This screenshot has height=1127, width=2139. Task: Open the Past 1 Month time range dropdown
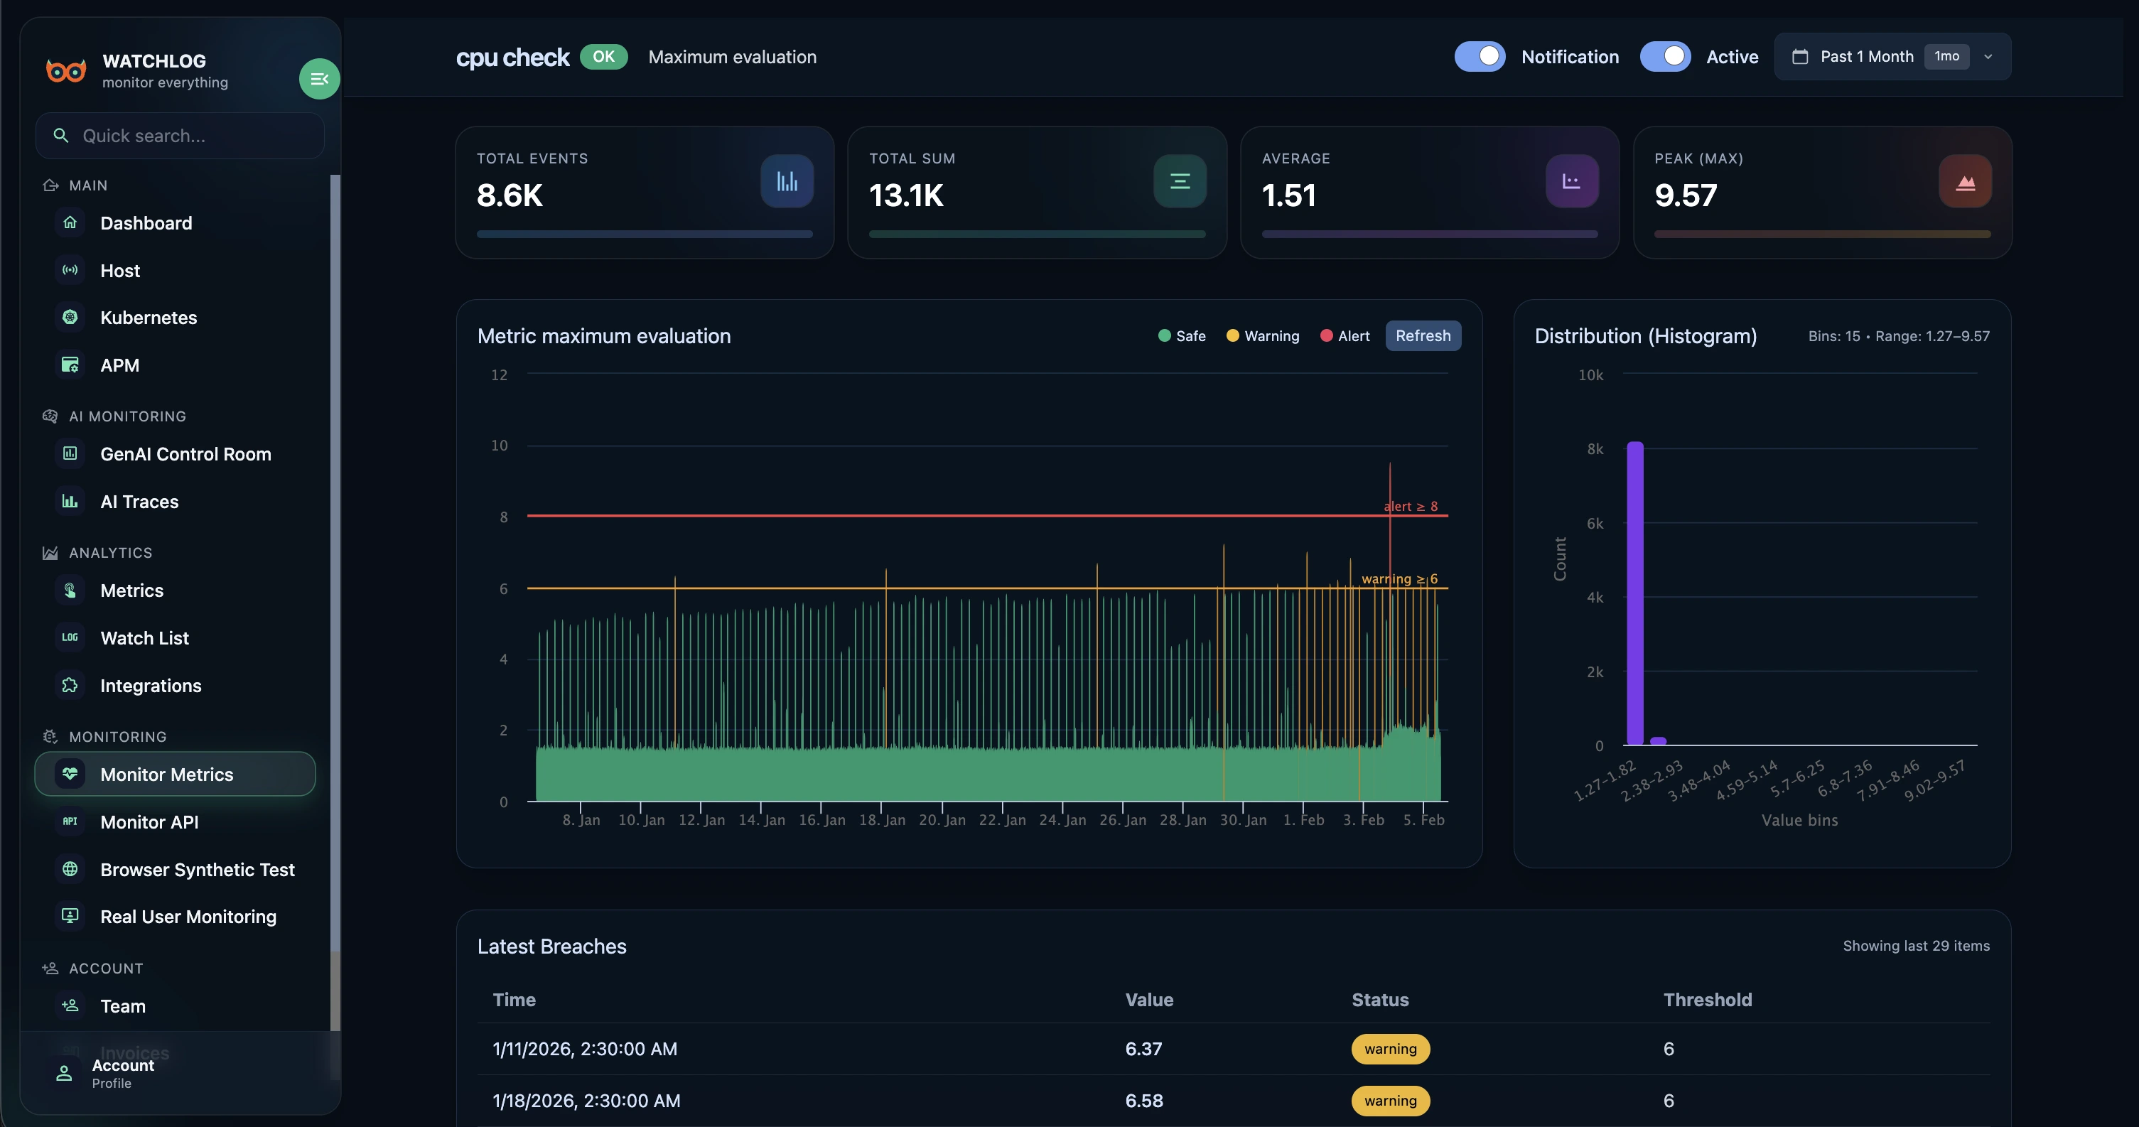(1868, 56)
